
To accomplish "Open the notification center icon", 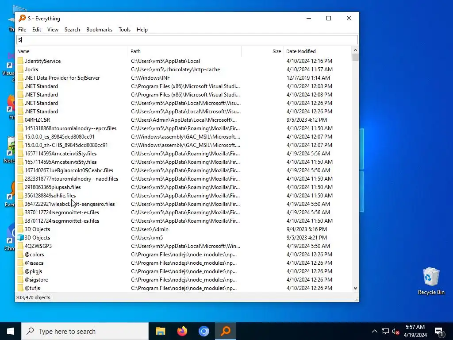I will [x=439, y=331].
